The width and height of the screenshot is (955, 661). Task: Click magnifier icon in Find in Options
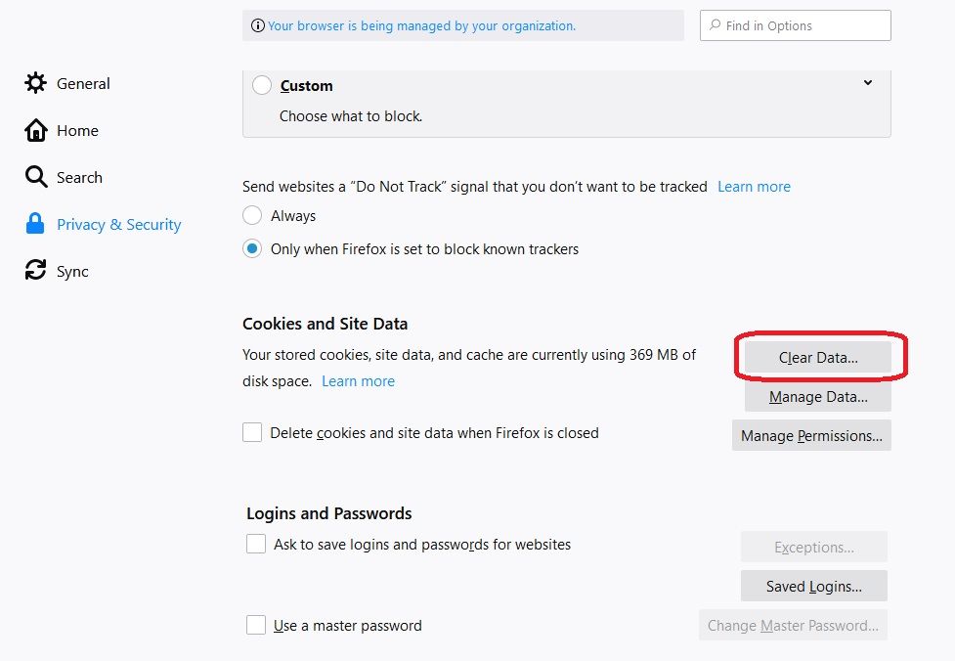pyautogui.click(x=716, y=25)
